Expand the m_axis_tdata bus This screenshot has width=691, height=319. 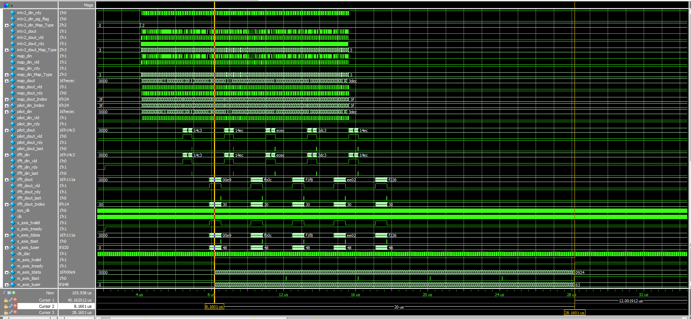click(7, 272)
